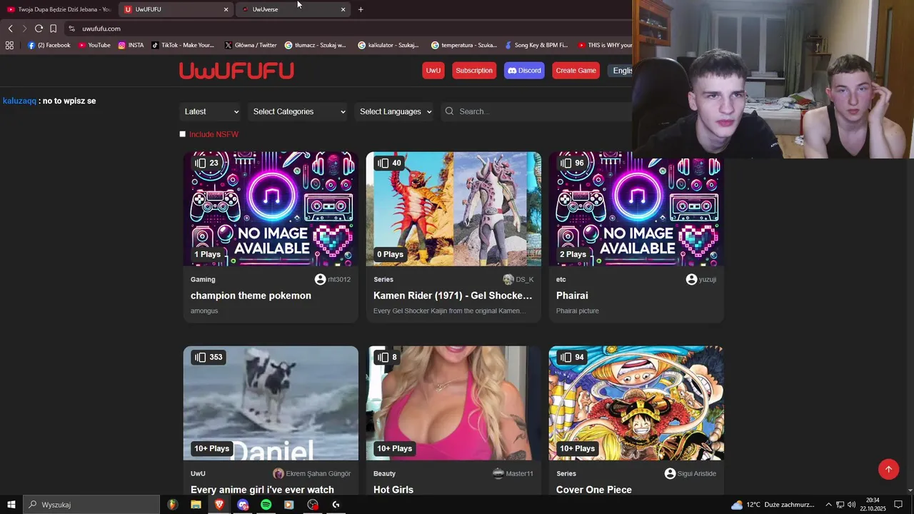The width and height of the screenshot is (914, 514).
Task: Click author name Sigui Aristide
Action: [x=698, y=473]
